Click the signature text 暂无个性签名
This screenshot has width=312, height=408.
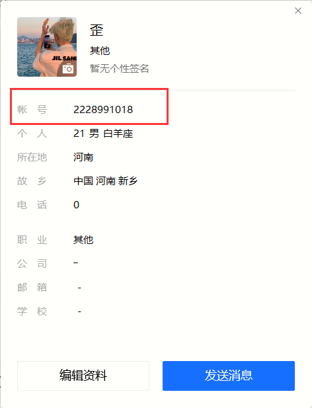(x=120, y=69)
